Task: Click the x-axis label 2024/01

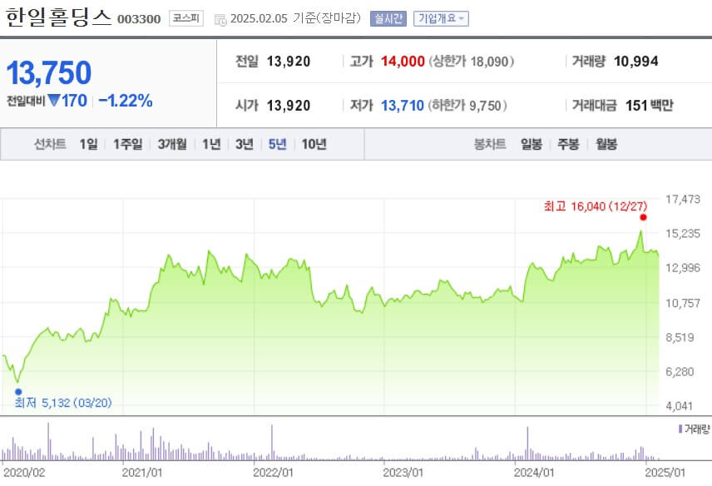Action: pyautogui.click(x=534, y=473)
